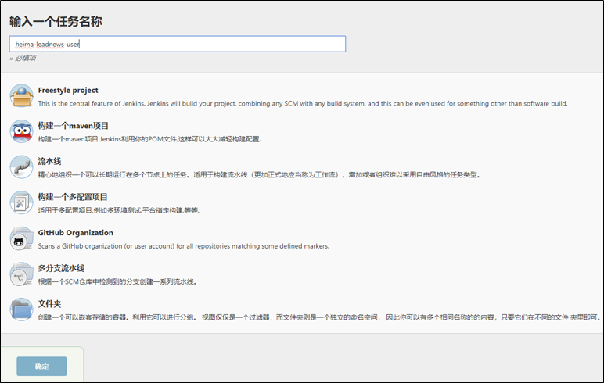This screenshot has height=383, width=604.
Task: Choose the 多分支流水线 title
Action: (61, 268)
